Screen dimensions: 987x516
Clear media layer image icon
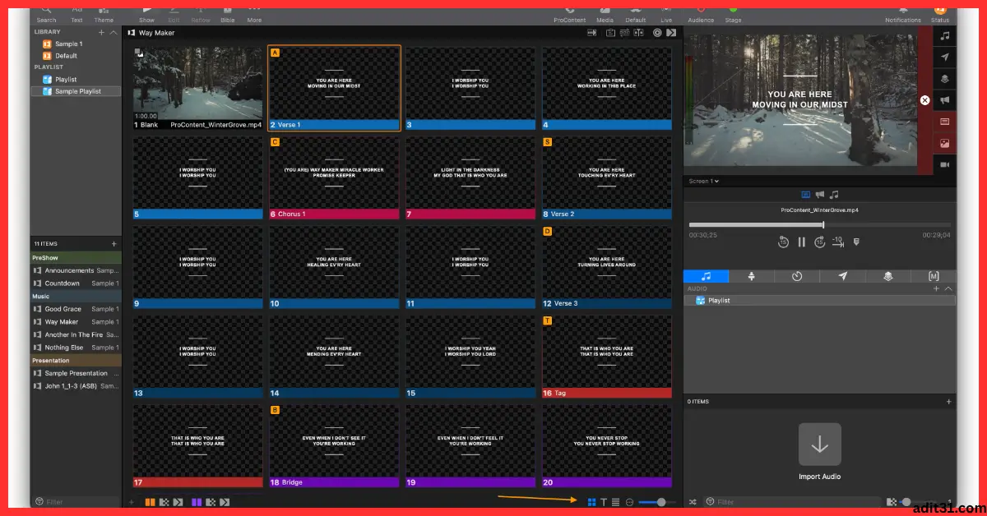click(945, 143)
